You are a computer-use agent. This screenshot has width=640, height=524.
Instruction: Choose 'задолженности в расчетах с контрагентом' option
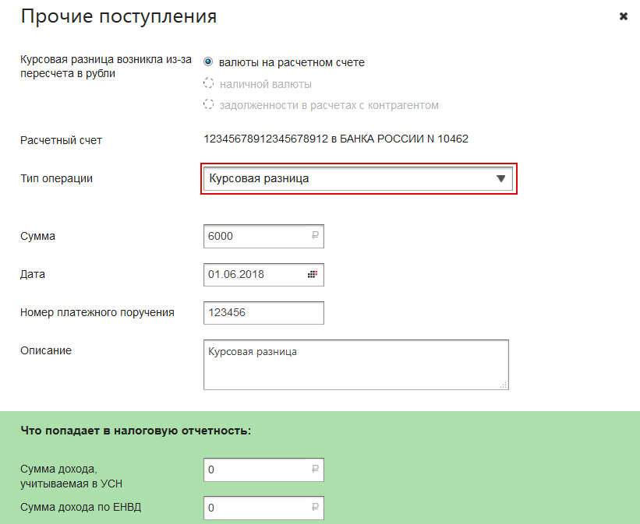pos(208,104)
